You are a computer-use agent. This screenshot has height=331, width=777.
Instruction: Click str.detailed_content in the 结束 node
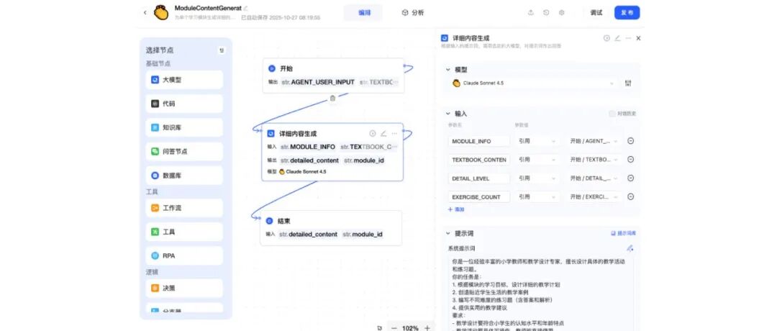click(x=308, y=235)
